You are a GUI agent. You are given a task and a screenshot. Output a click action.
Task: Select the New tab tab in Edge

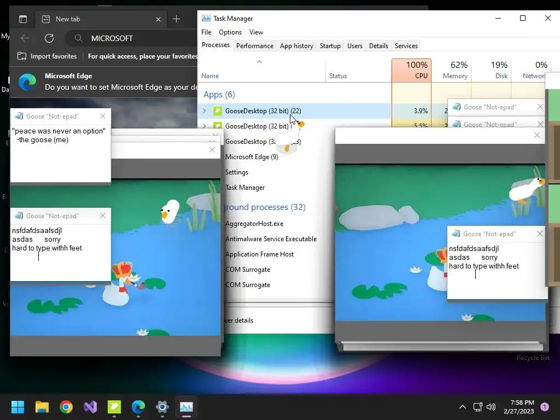[x=101, y=19]
